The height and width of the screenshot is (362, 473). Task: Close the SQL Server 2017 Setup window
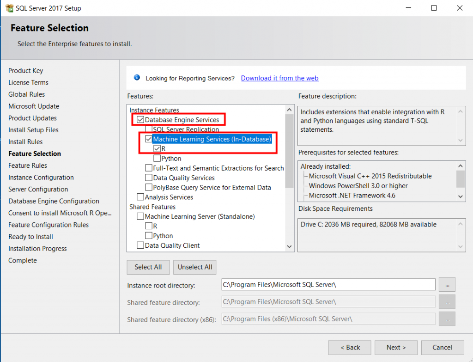click(x=460, y=8)
